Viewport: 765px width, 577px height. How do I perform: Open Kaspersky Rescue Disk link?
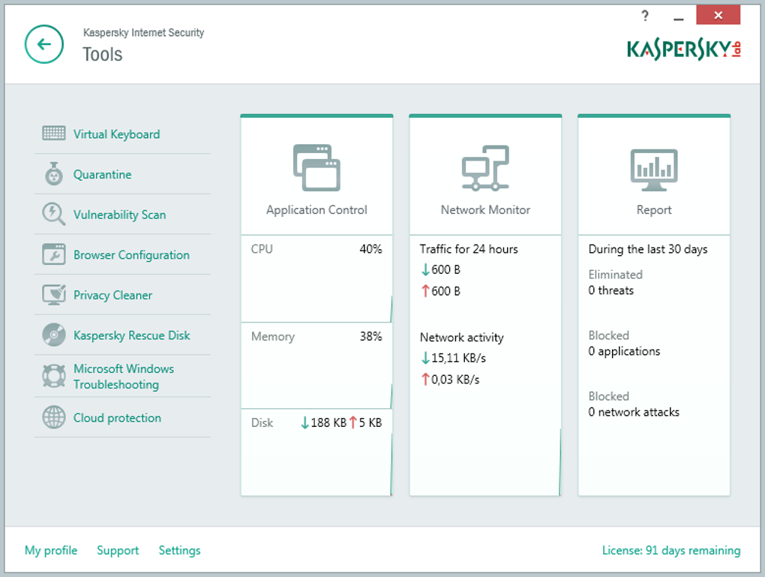click(x=132, y=335)
